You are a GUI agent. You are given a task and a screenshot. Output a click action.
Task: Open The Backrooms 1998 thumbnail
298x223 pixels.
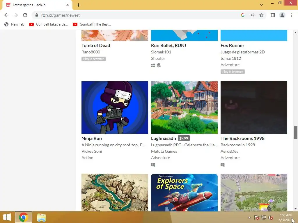tap(254, 107)
